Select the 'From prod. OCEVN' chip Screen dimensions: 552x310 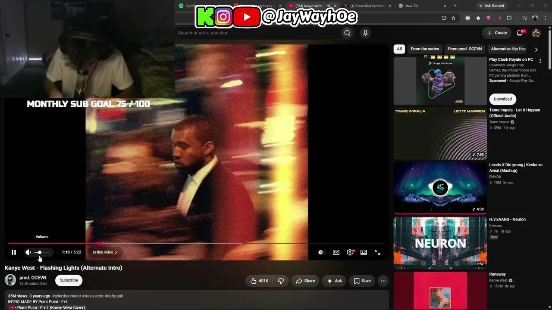tap(465, 49)
